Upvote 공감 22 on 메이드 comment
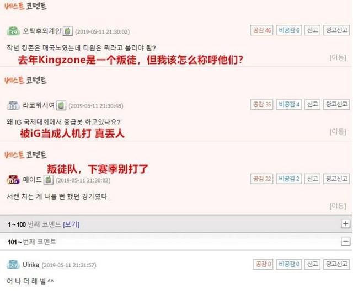 261,179
